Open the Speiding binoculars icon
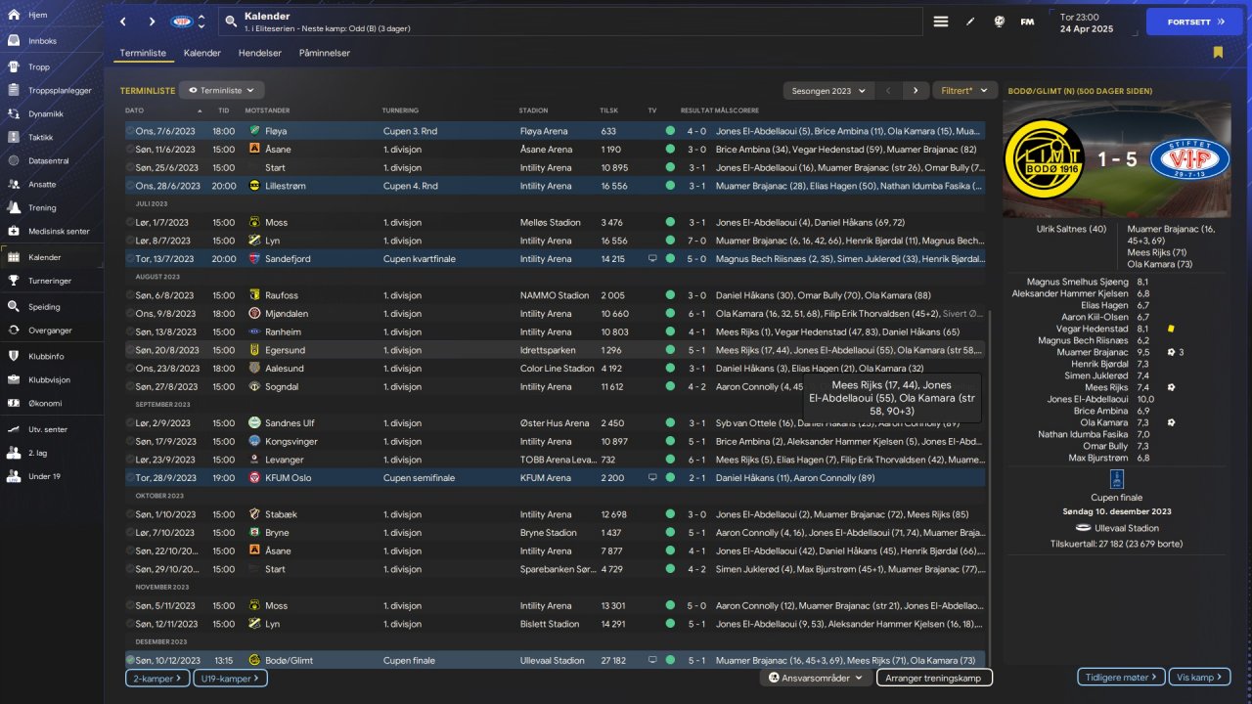 coord(14,306)
